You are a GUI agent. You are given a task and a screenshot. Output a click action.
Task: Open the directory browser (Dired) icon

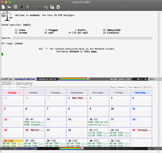(x=16, y=7)
